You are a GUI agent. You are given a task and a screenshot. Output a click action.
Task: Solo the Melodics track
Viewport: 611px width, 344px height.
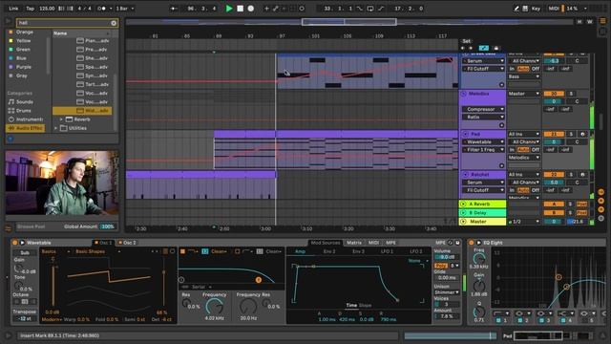571,94
